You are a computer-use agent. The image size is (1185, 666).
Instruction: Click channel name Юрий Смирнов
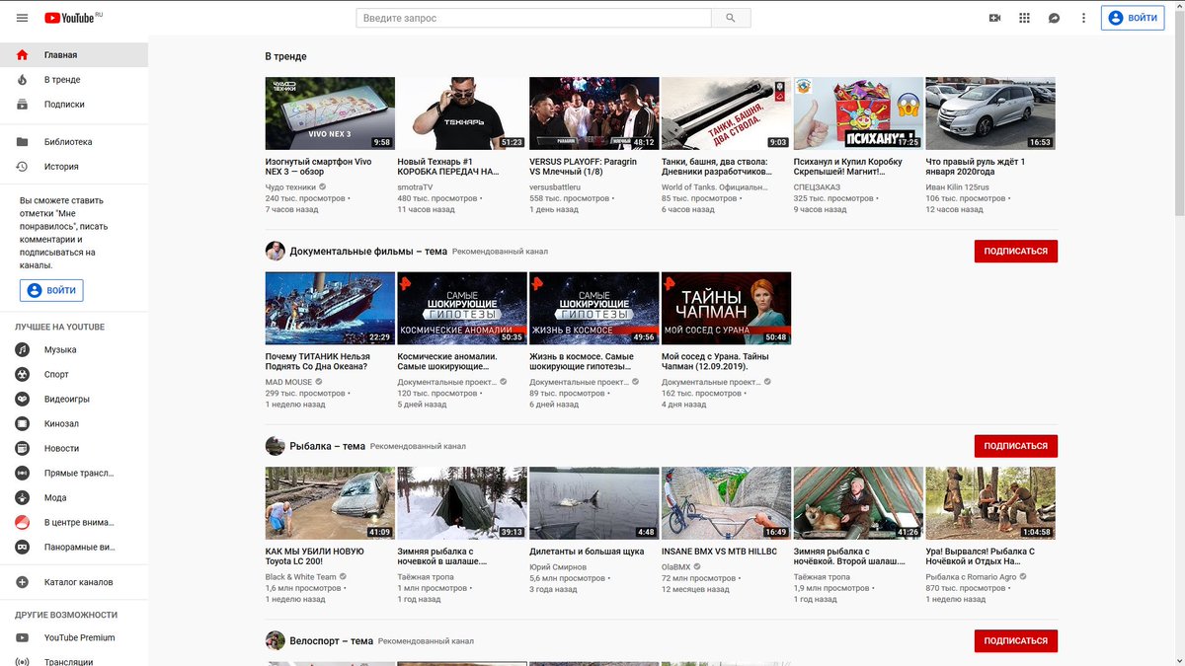(x=558, y=567)
